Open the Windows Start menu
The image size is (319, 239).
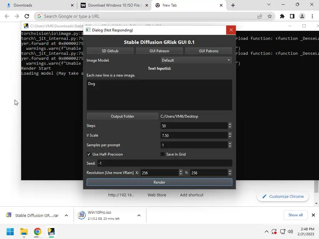pyautogui.click(x=10, y=232)
